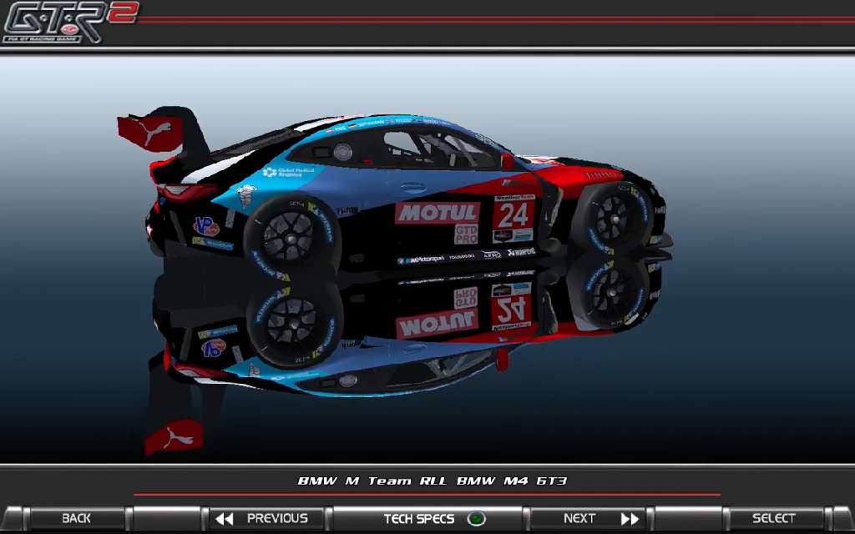The height and width of the screenshot is (534, 855).
Task: Go back with the BACK button
Action: [76, 518]
